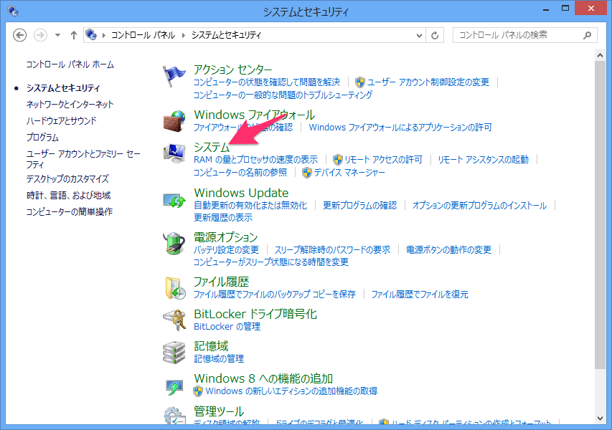The image size is (612, 430).
Task: Open 時計、言語、および地域 category
Action: [x=69, y=196]
